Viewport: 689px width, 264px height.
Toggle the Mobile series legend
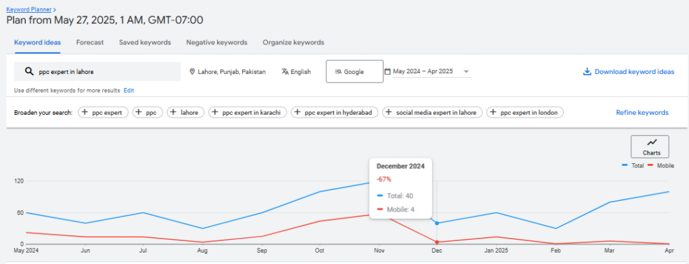pyautogui.click(x=661, y=166)
